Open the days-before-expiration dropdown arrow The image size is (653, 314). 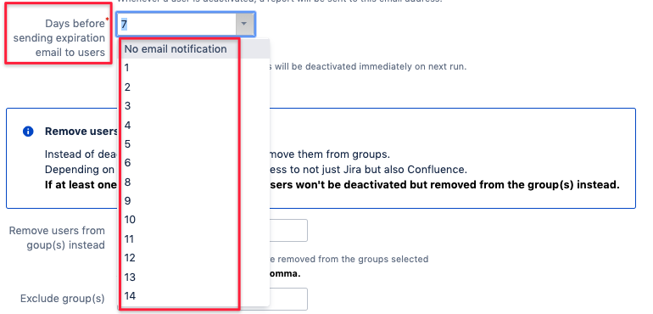coord(244,24)
